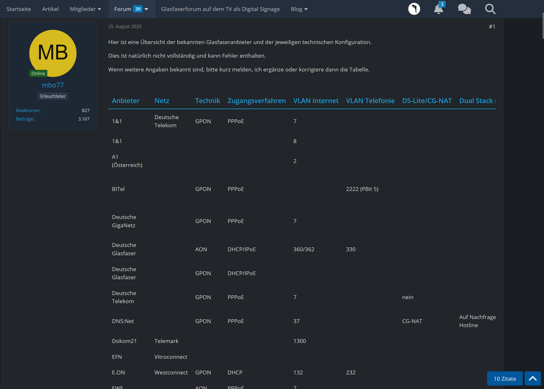Sort table by Netz column
Screen dimensions: 544x389
pyautogui.click(x=162, y=101)
